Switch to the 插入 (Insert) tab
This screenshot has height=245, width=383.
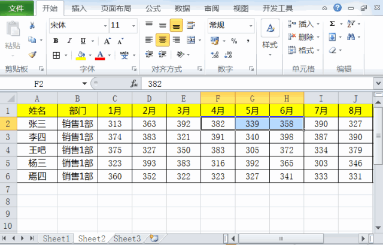[79, 8]
